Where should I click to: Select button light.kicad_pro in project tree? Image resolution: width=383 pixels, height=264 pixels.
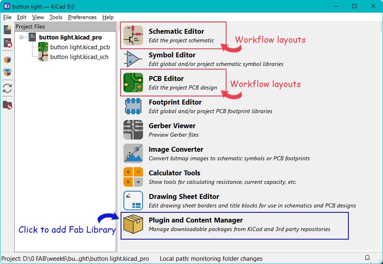pos(70,37)
